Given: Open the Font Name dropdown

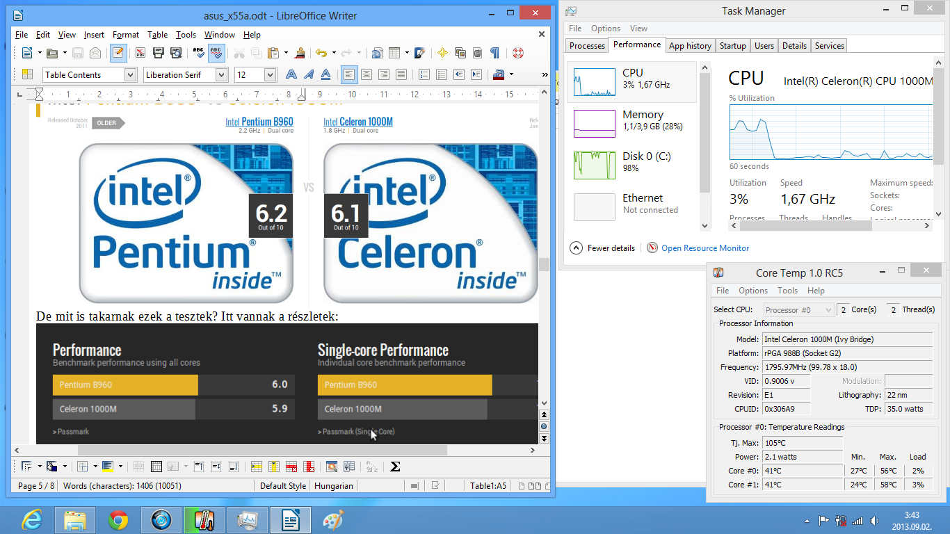Looking at the screenshot, I should pyautogui.click(x=221, y=74).
